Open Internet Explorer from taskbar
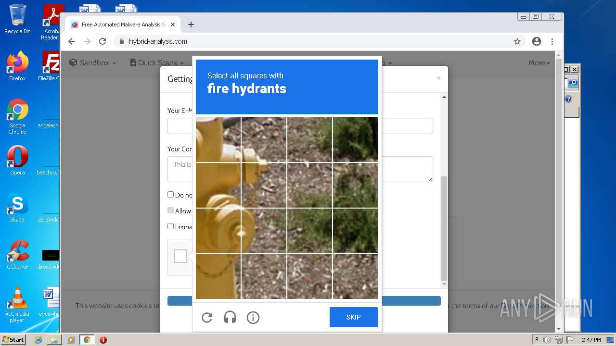The width and height of the screenshot is (616, 346). (x=38, y=339)
